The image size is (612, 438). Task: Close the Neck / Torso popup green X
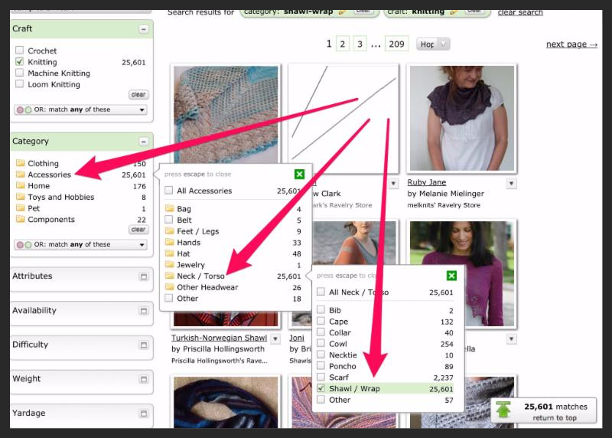pyautogui.click(x=451, y=276)
